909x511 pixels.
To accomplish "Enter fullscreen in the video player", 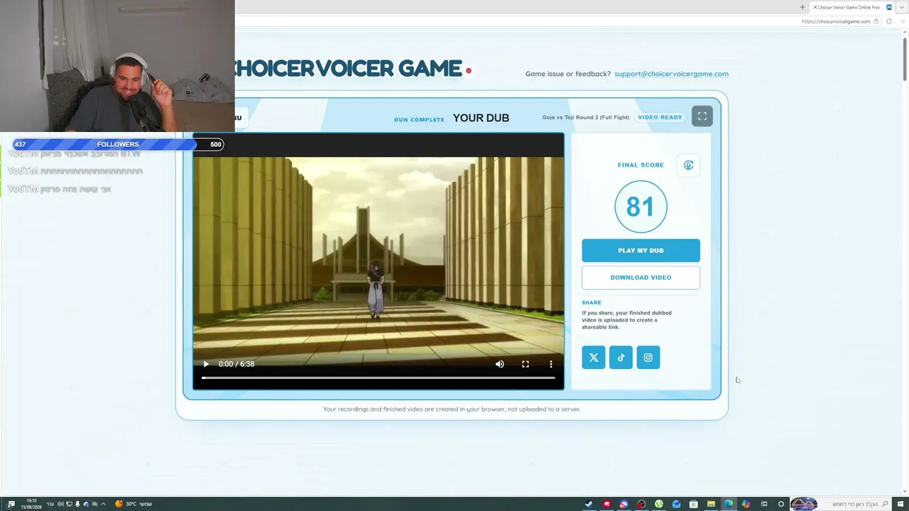I will coord(526,364).
